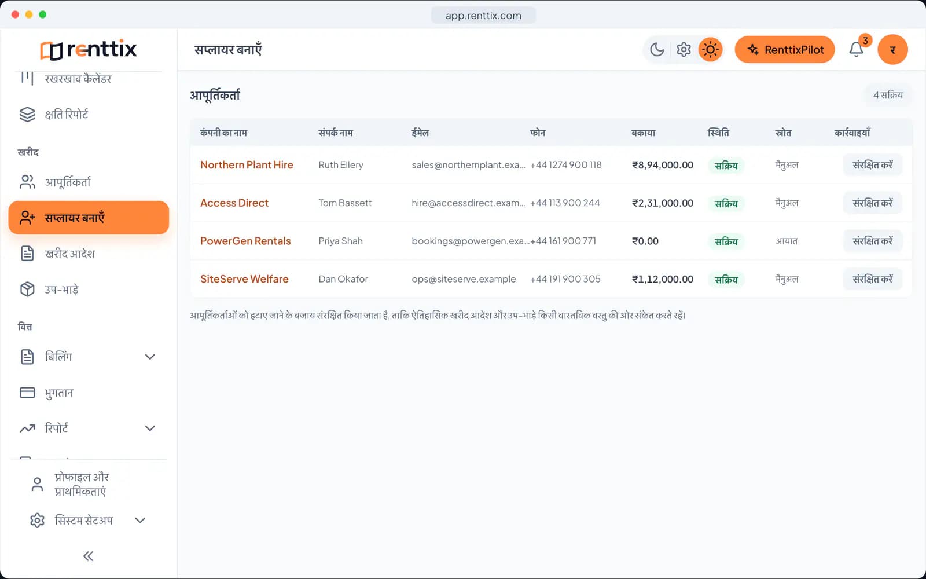Open PowerGen Rentals supplier link
This screenshot has width=926, height=579.
click(x=245, y=241)
